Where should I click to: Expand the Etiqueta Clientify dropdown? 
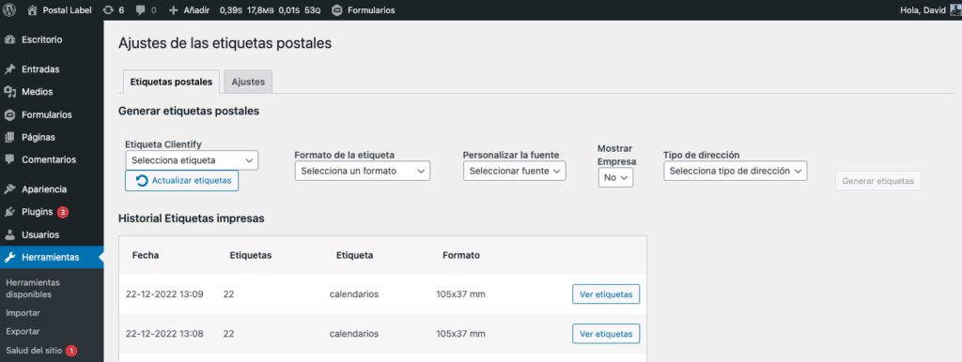192,160
